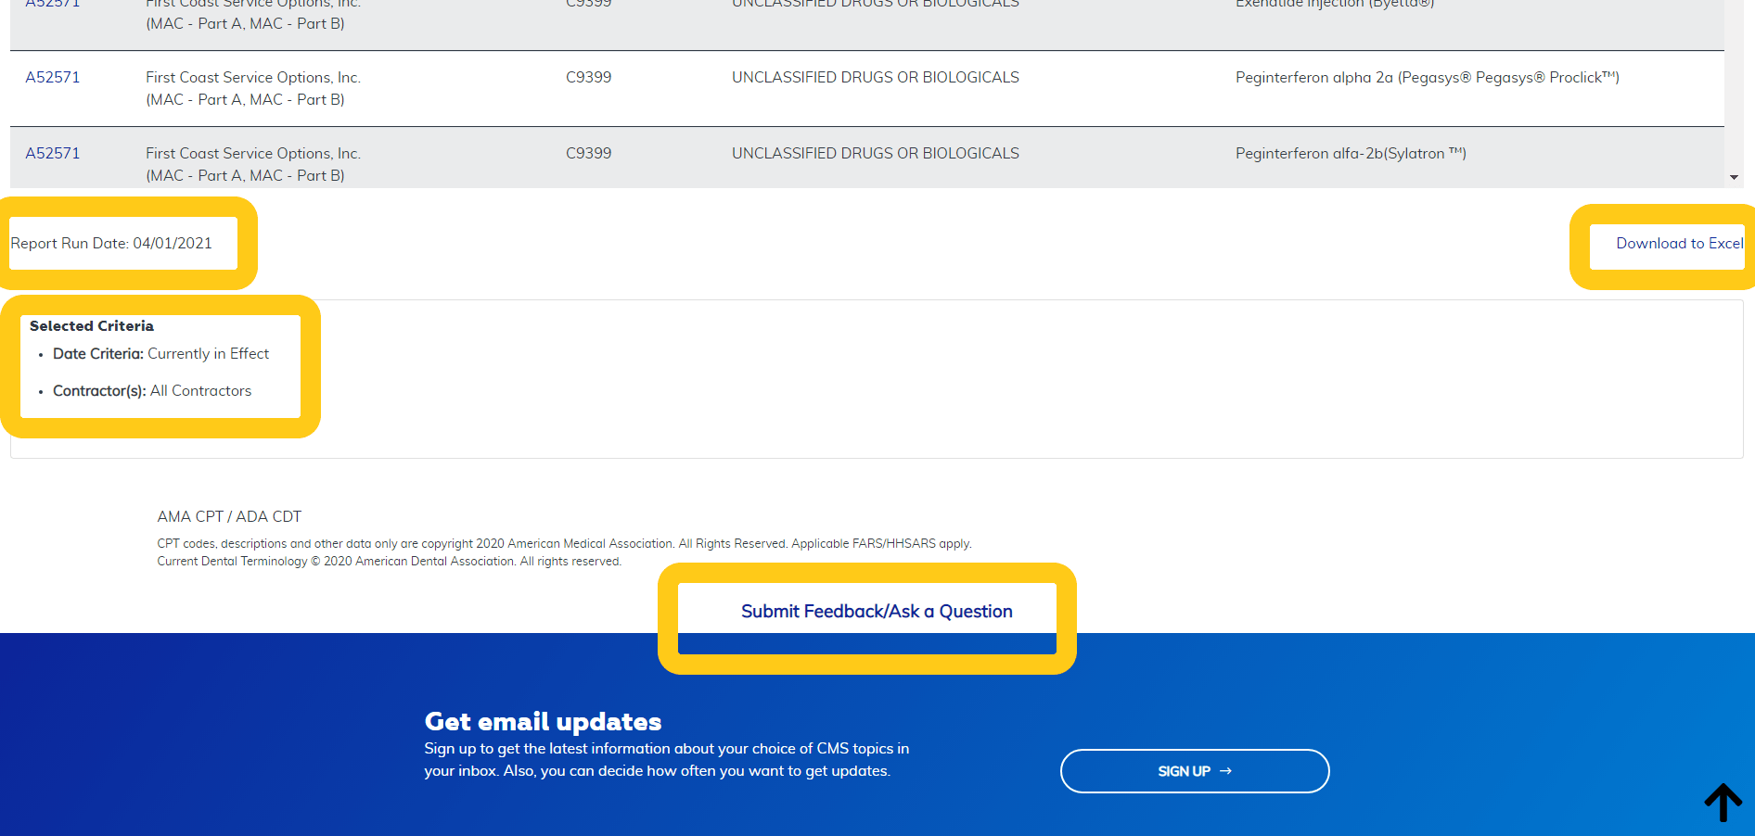Click Date Criteria: Currently in Effect
The width and height of the screenshot is (1755, 836).
(160, 354)
